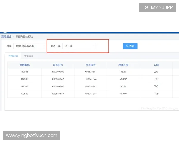This screenshot has height=143, width=179.
Task: Click the 方向 column header
Action: click(x=156, y=65)
